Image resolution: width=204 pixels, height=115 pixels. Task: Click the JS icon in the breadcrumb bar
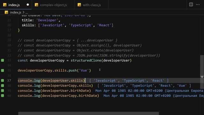tap(6, 12)
